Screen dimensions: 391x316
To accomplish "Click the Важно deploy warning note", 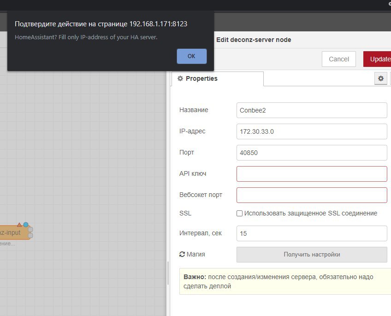I will (285, 281).
